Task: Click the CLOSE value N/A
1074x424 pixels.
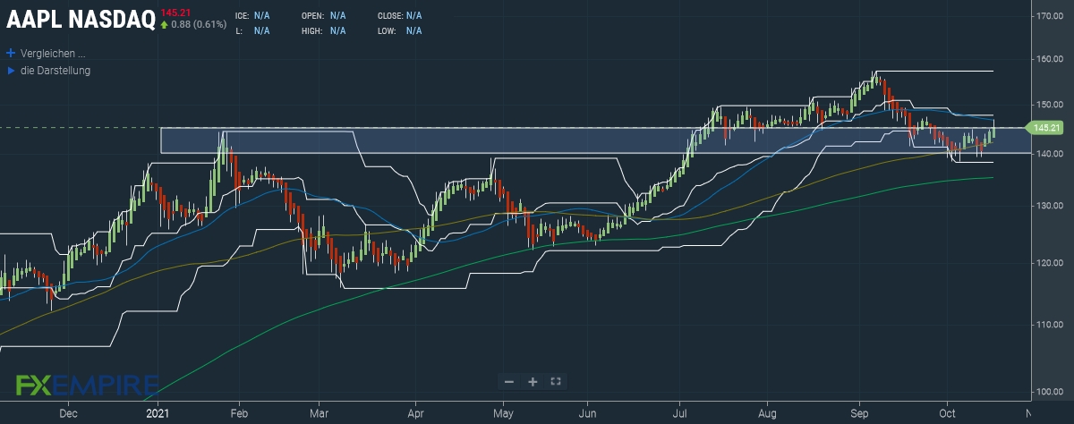Action: 414,16
